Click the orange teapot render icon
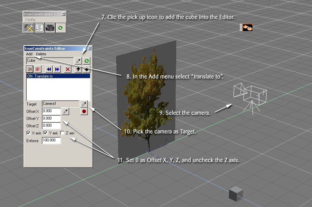The width and height of the screenshot is (312, 207). tap(247, 28)
